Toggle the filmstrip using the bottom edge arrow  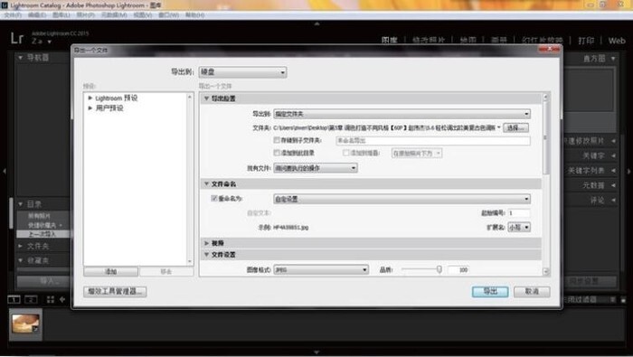point(316,352)
